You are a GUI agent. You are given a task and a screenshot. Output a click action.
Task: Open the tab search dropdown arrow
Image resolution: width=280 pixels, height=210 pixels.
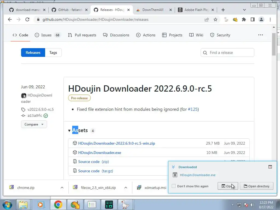click(244, 10)
